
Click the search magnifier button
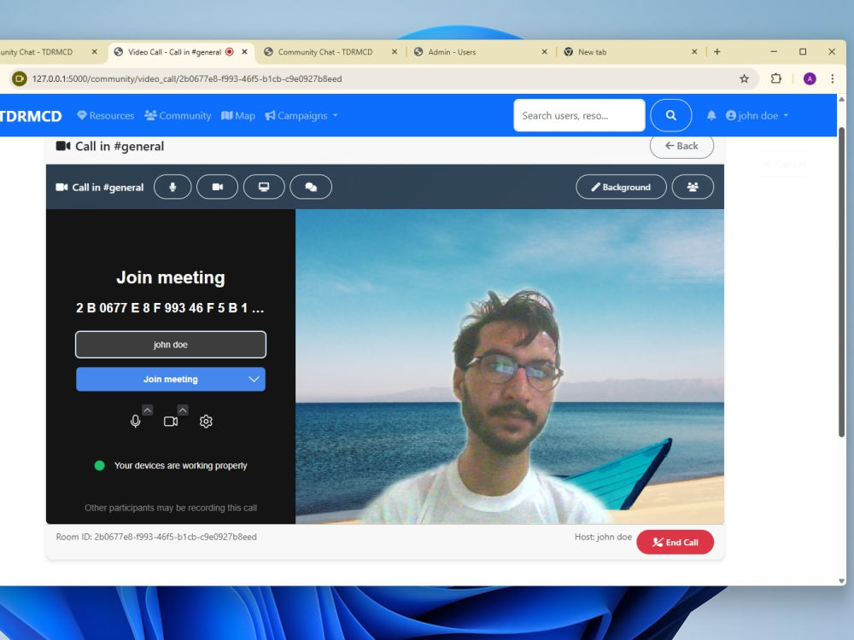click(671, 115)
